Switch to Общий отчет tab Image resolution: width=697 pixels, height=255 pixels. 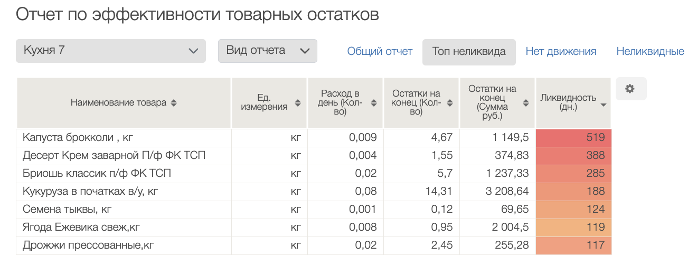[380, 52]
